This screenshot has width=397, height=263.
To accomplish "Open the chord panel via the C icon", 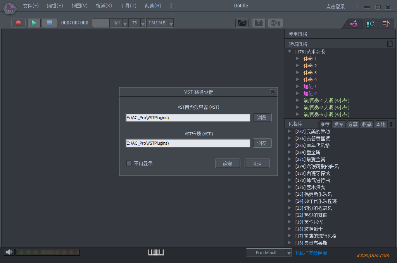I will [x=370, y=23].
